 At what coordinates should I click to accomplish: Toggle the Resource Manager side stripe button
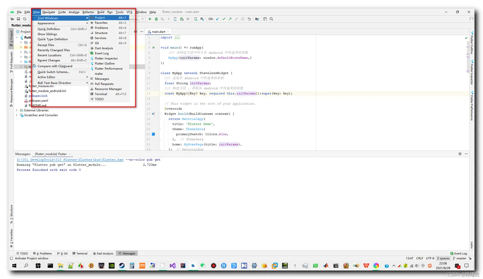pos(11,92)
